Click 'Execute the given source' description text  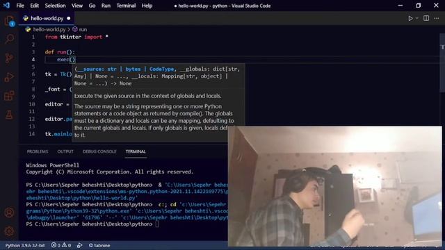click(x=147, y=96)
